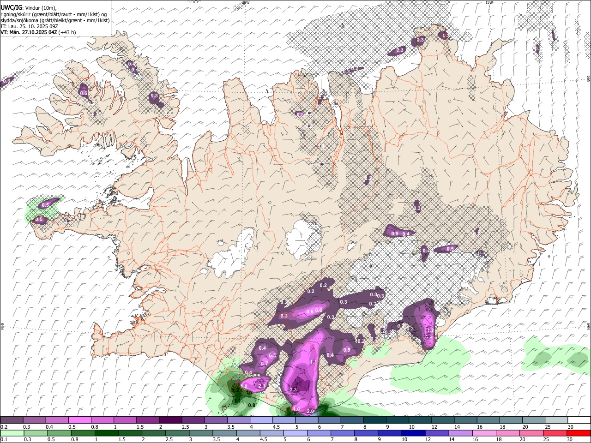Pick the bright pink snow swatch labeled 0.5
Screen dimensions: 591x443
[x=79, y=420]
